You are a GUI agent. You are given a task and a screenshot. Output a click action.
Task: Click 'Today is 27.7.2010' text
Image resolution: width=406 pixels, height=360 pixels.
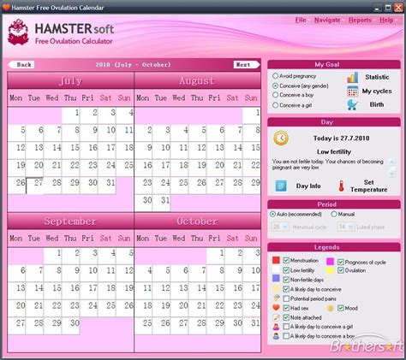pyautogui.click(x=342, y=139)
